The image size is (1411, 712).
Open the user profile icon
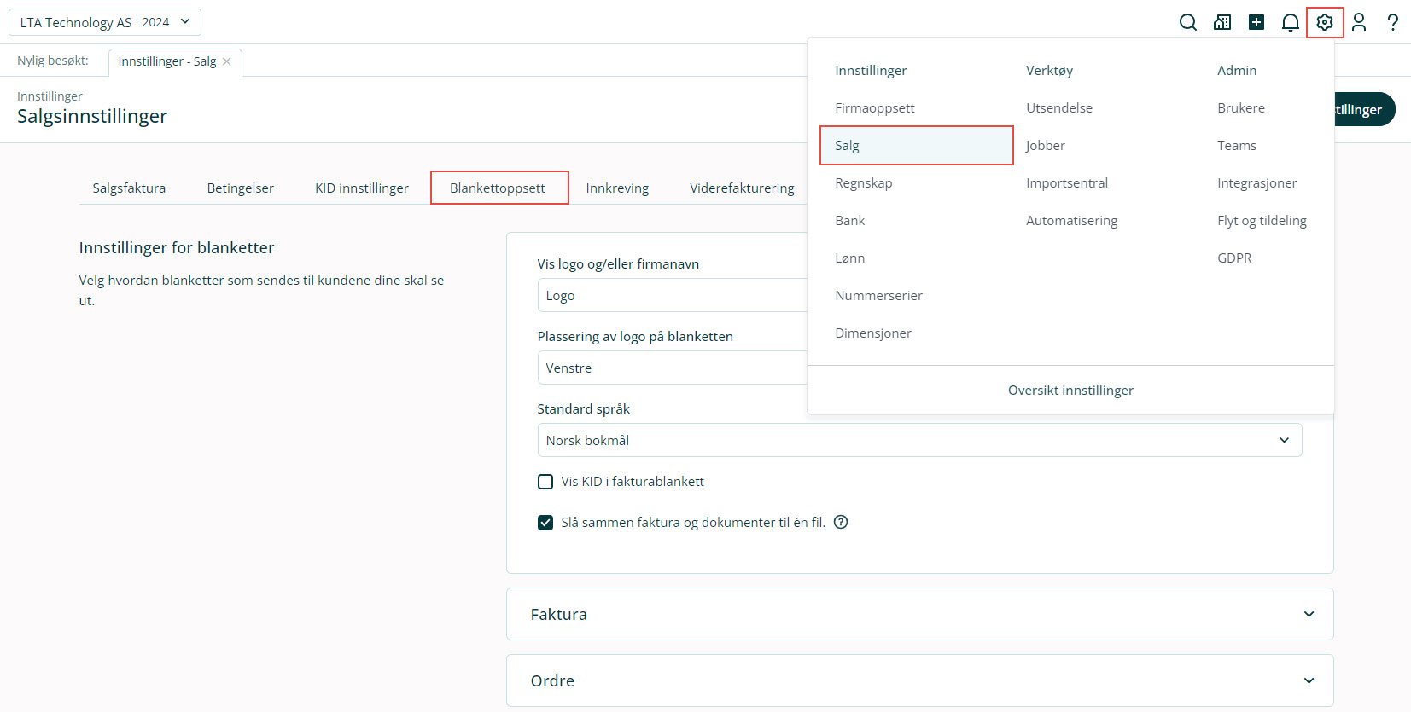coord(1359,22)
